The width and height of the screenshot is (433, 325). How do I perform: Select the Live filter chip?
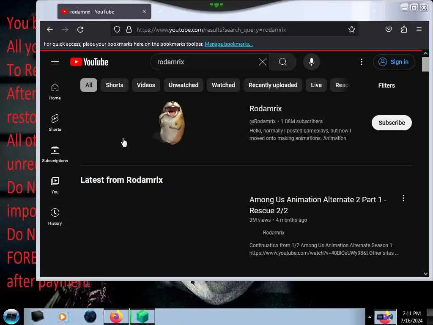click(x=316, y=85)
